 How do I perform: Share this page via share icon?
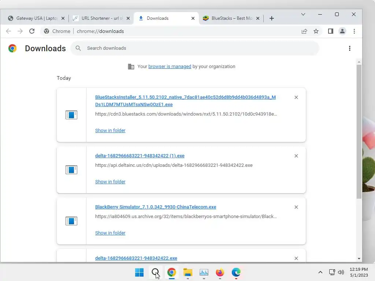(x=304, y=31)
